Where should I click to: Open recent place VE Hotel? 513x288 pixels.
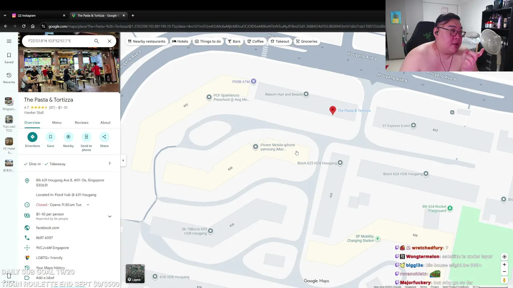point(9,145)
